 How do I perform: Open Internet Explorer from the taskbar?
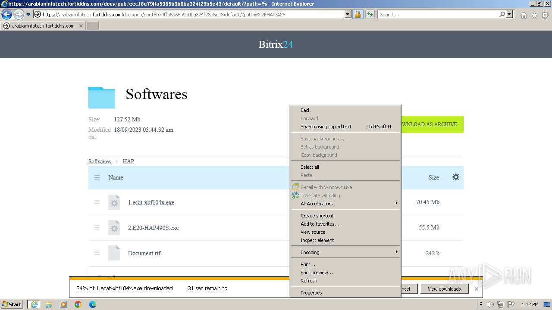[34, 304]
